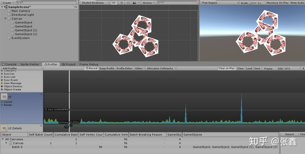Screen dimensions: 305x154
Task: Toggle the profiler Record button
Action: 91,68
